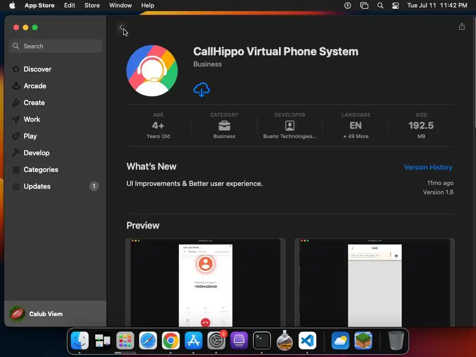The height and width of the screenshot is (357, 476).
Task: Open Safari from the Dock
Action: pos(148,341)
